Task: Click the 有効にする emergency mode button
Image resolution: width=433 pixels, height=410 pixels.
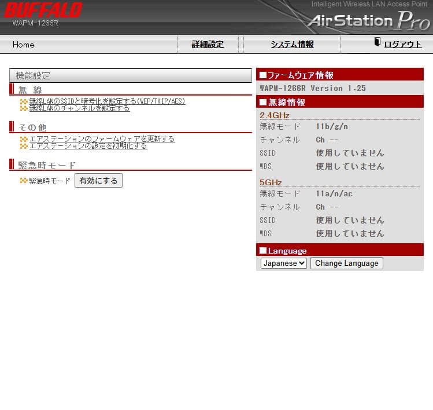Action: pyautogui.click(x=99, y=181)
